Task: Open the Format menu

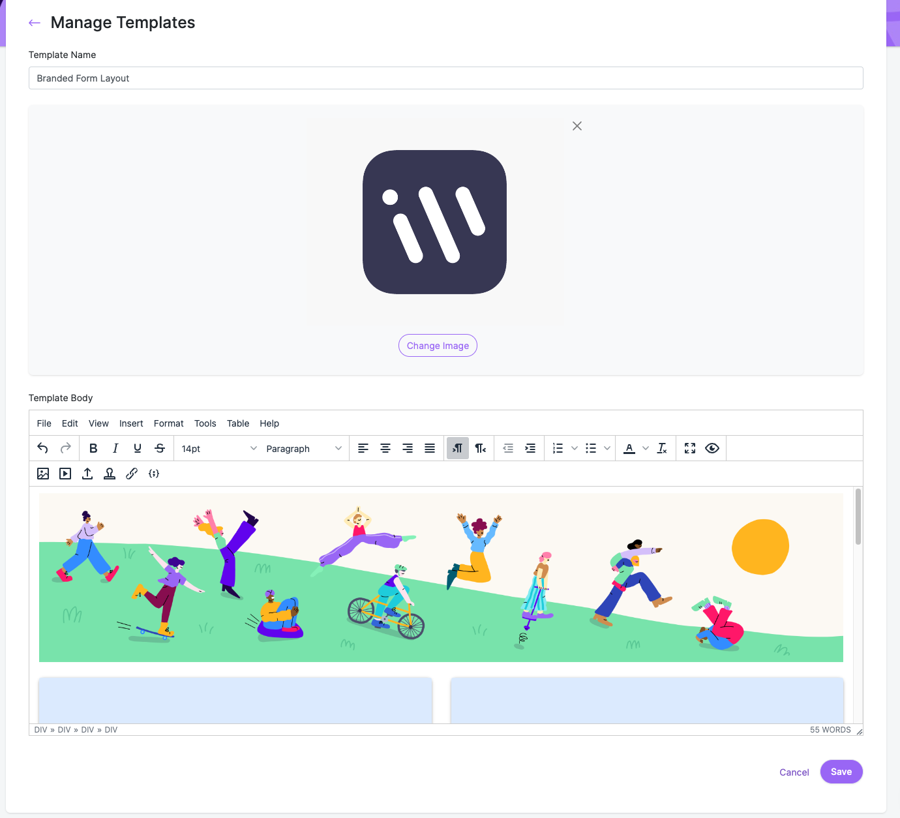Action: pos(169,423)
